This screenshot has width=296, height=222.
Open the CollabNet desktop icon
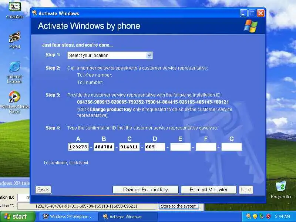14,10
